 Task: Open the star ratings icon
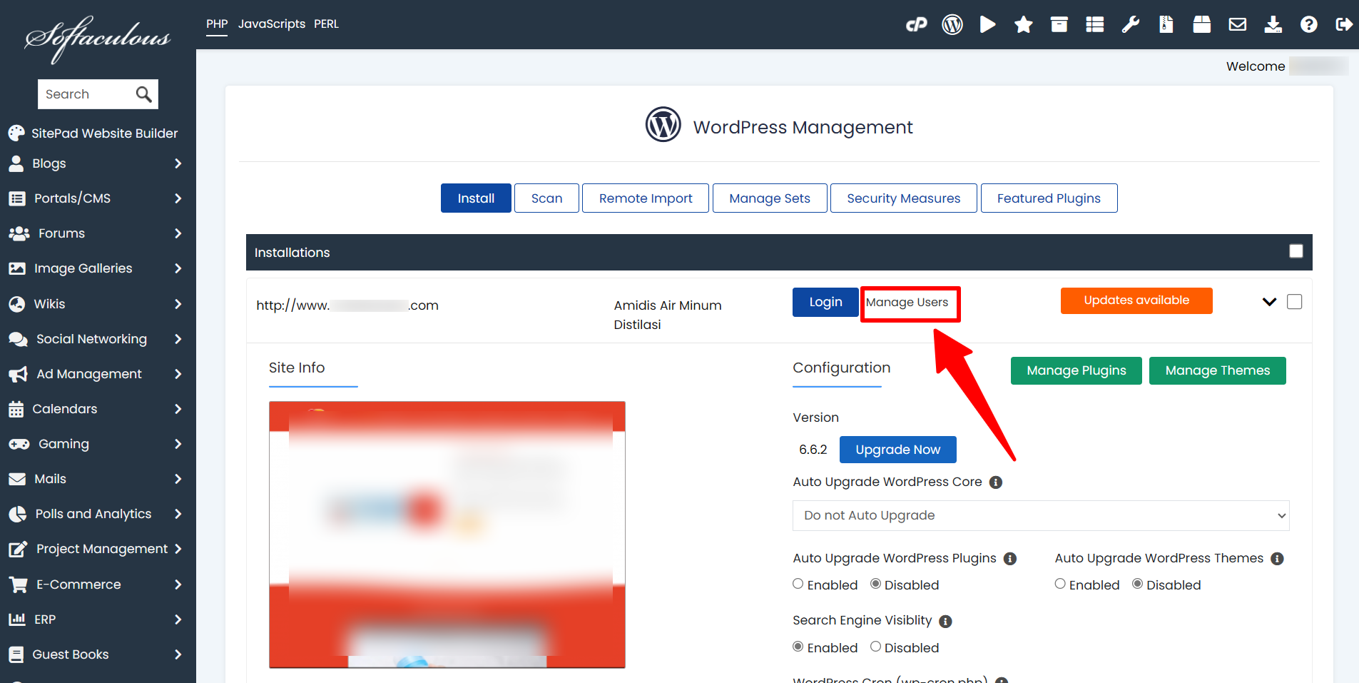coord(1024,25)
